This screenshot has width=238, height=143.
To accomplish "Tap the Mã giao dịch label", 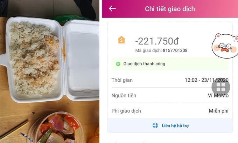I will coord(148,50).
